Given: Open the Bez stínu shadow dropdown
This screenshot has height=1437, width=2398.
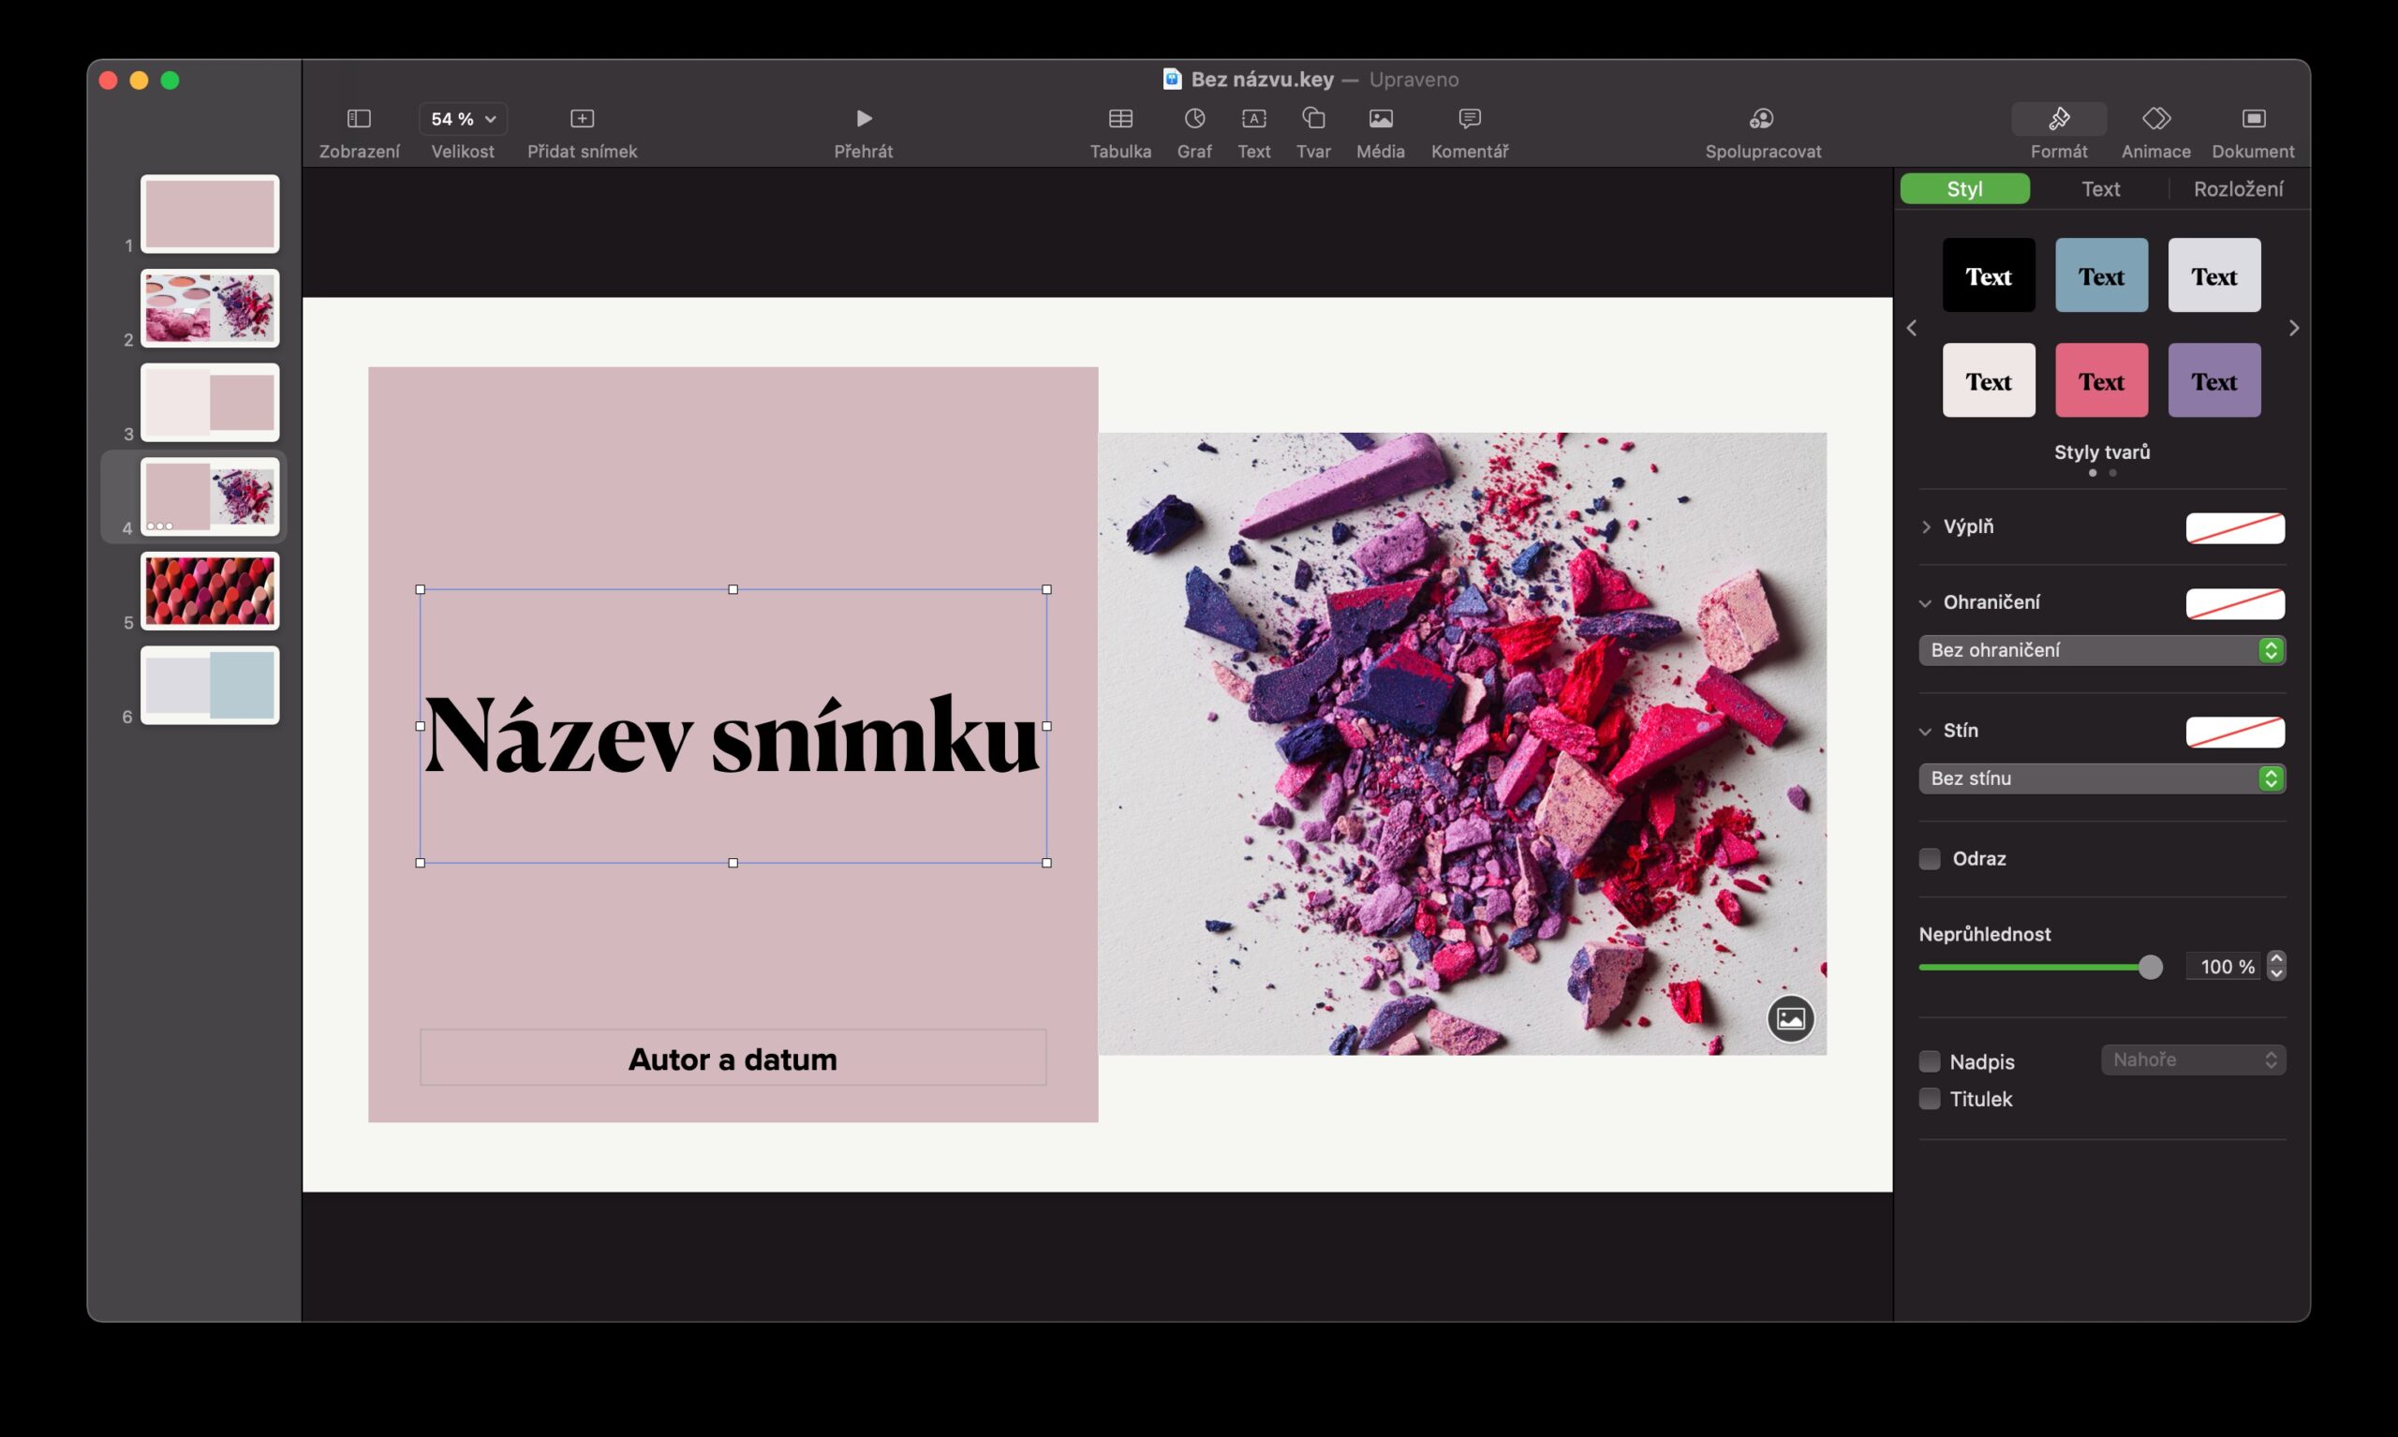Looking at the screenshot, I should pos(2100,778).
